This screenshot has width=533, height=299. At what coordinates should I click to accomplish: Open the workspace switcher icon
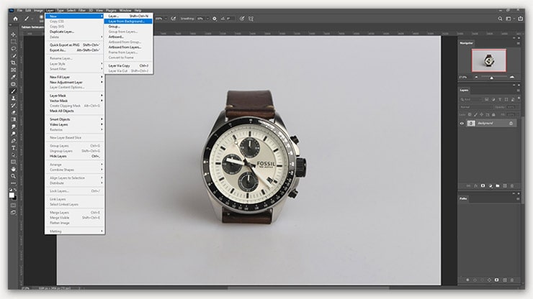click(509, 19)
